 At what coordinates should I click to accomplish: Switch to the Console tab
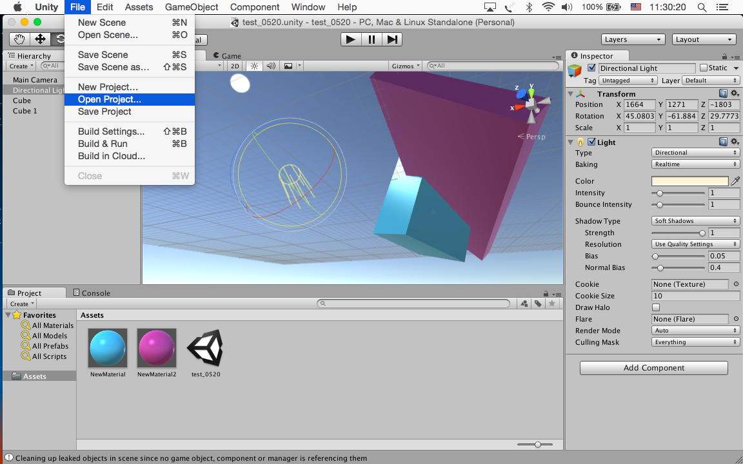click(92, 293)
